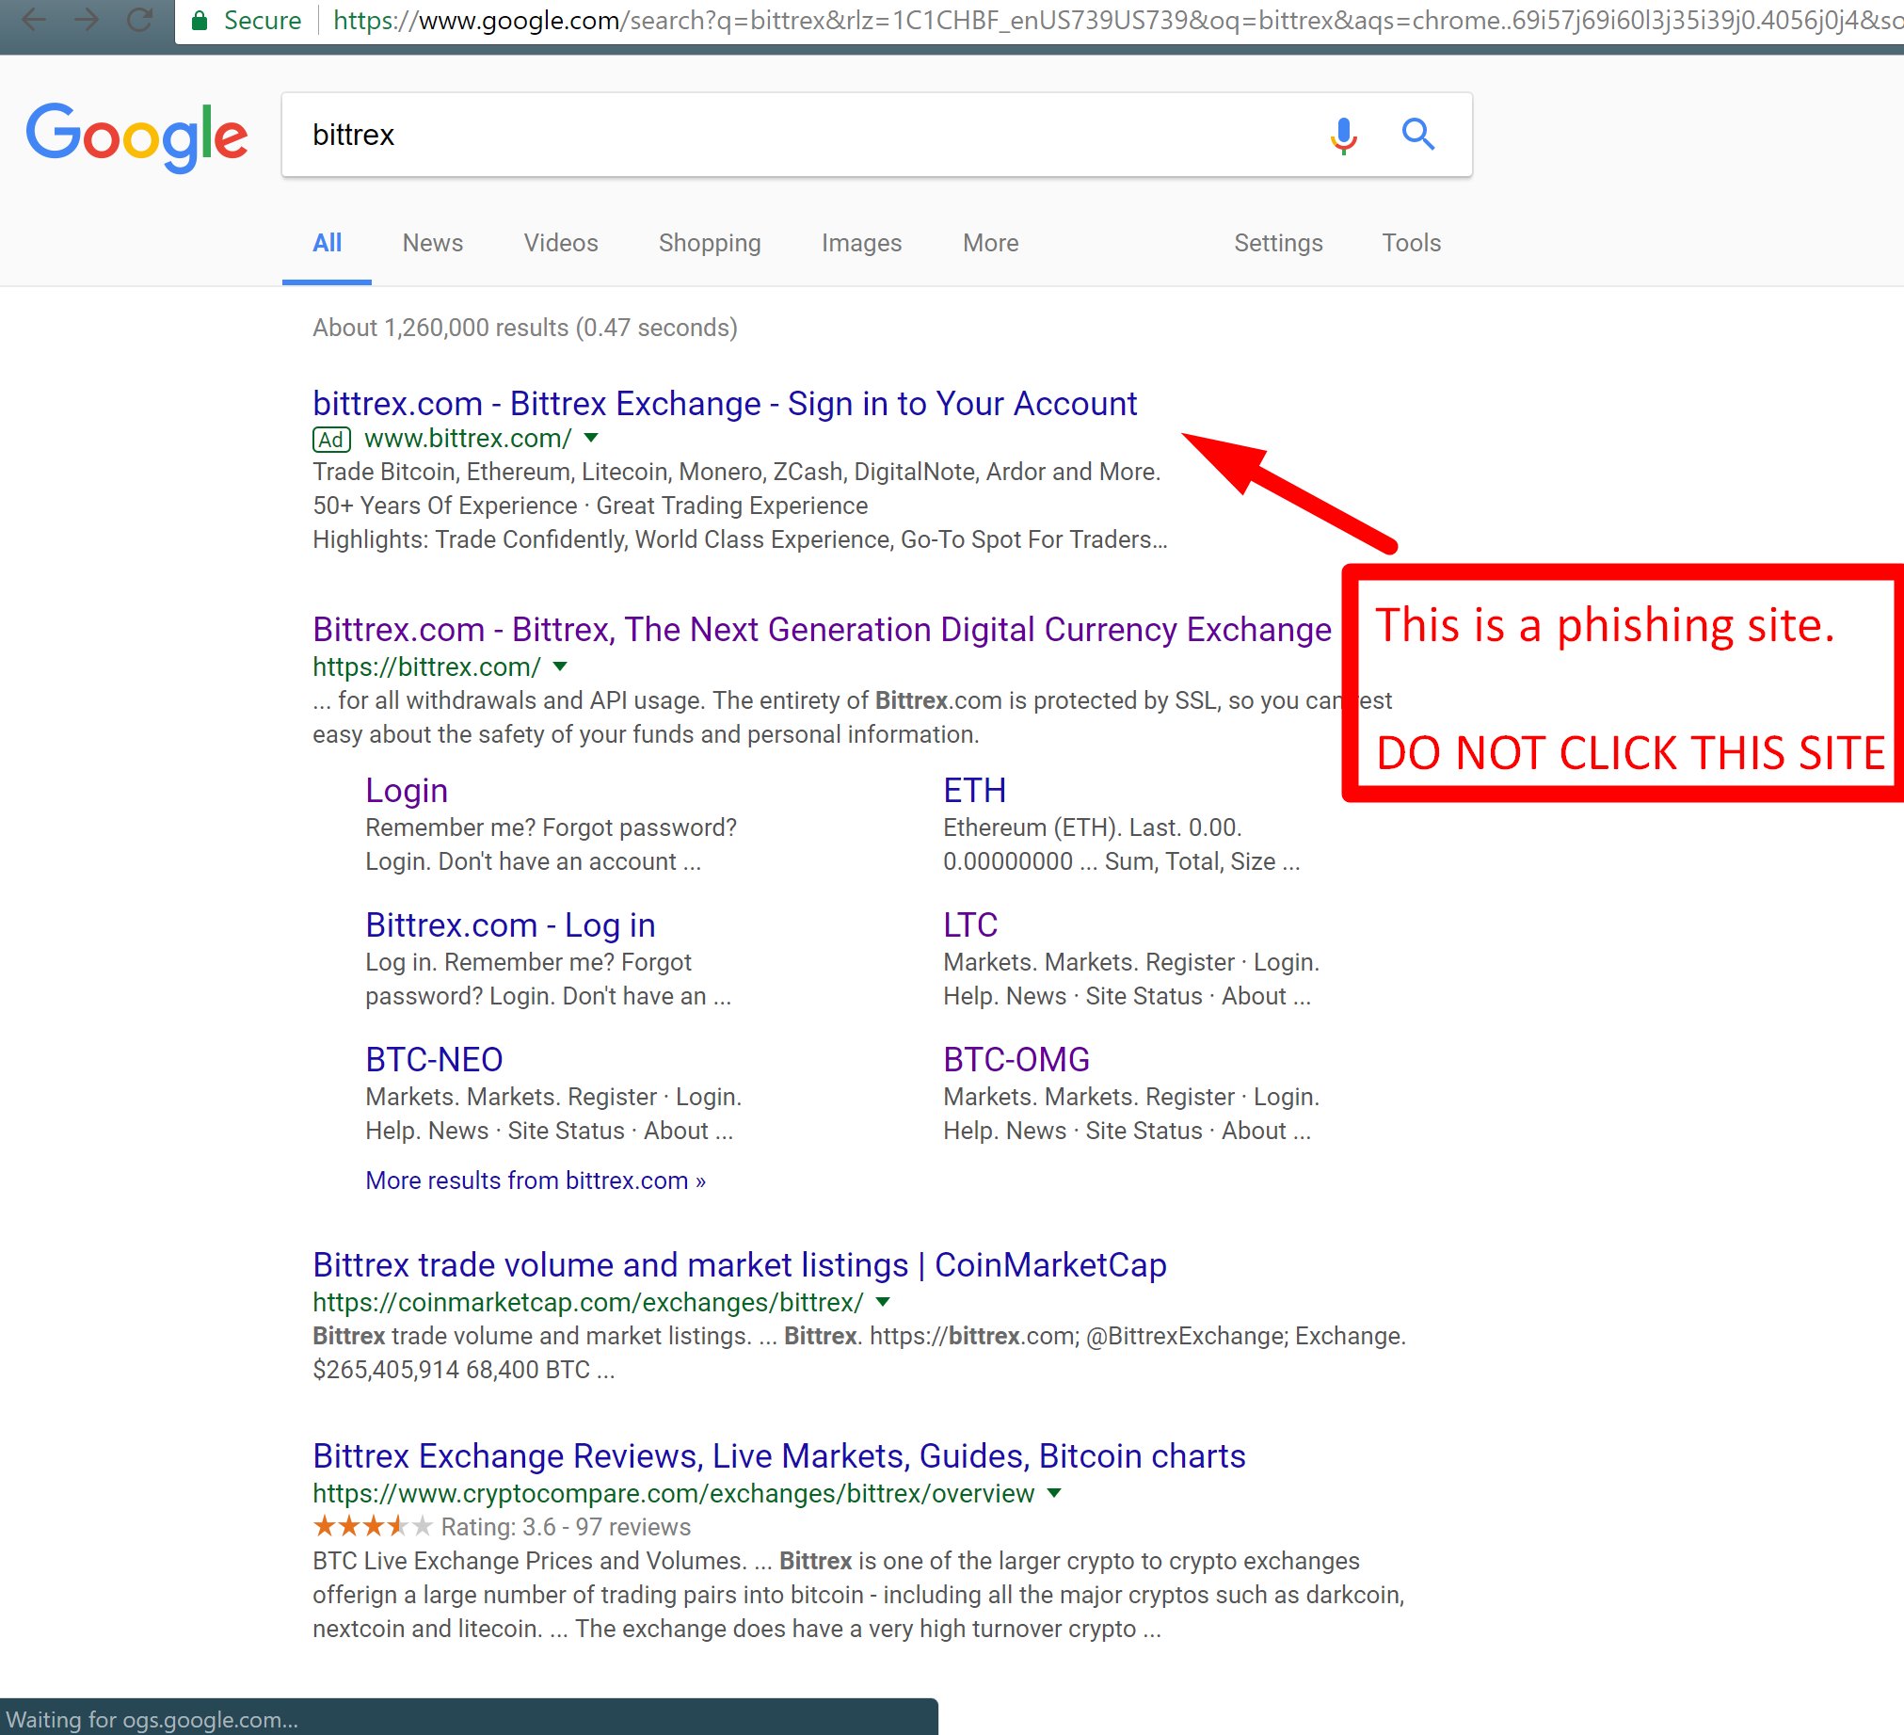The height and width of the screenshot is (1735, 1904).
Task: Click the browser back arrow
Action: [34, 20]
